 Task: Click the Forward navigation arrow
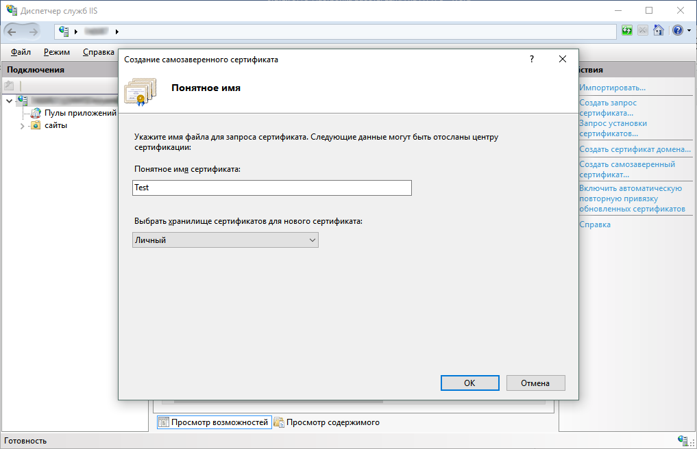[x=33, y=31]
